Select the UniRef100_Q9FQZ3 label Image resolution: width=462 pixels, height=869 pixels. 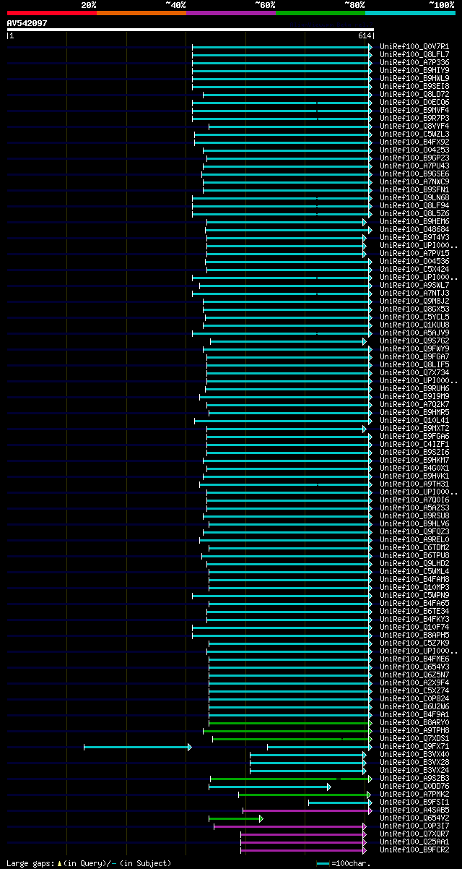tap(414, 531)
